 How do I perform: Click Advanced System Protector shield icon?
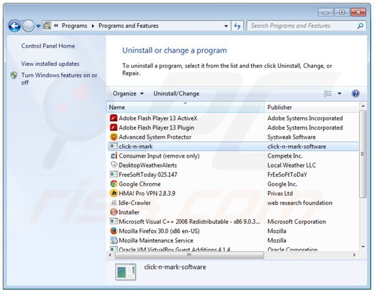113,137
